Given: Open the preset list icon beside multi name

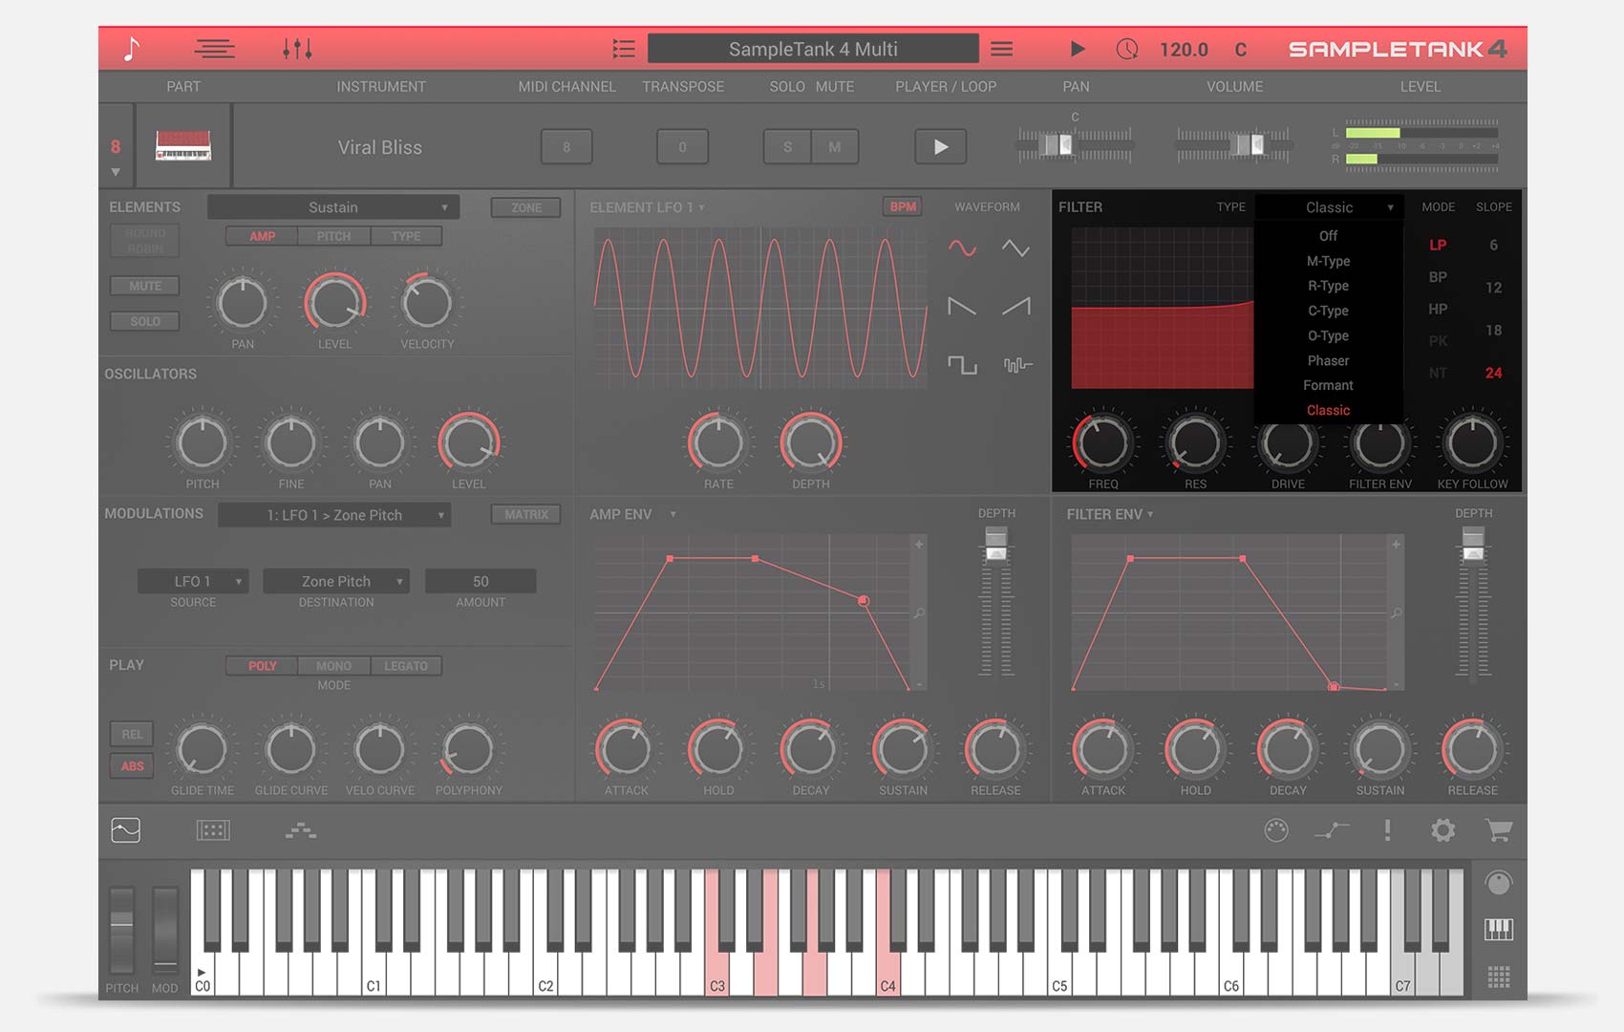Looking at the screenshot, I should click(624, 49).
